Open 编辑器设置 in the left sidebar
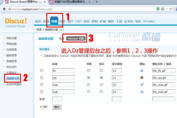The height and width of the screenshot is (118, 177). point(13,78)
